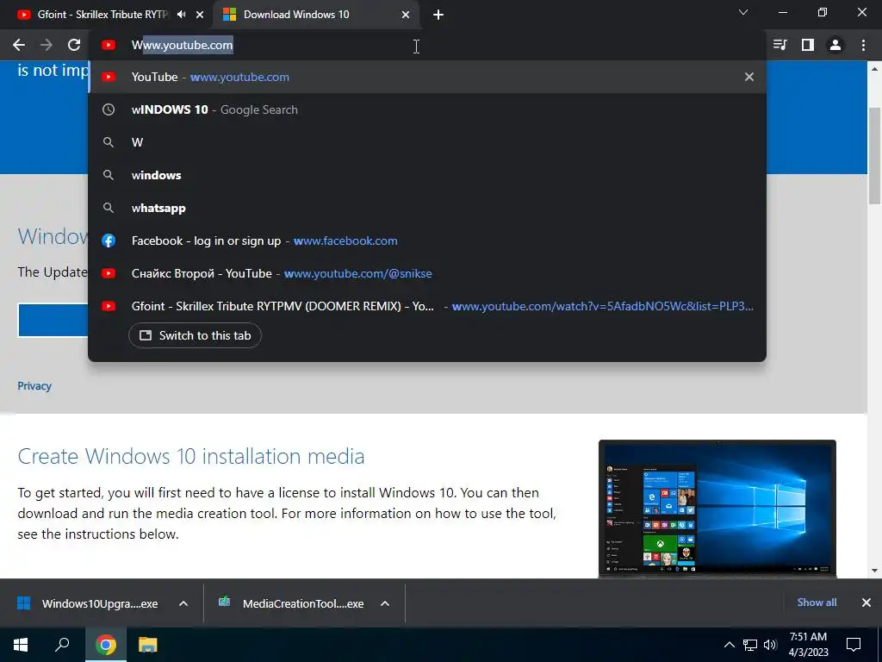Open Chrome three-dot menu
882x662 pixels.
point(863,45)
